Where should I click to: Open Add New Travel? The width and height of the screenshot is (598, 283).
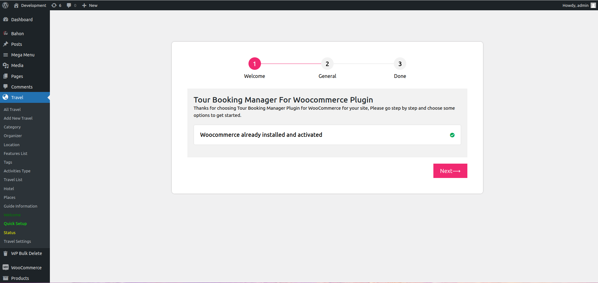(x=18, y=118)
